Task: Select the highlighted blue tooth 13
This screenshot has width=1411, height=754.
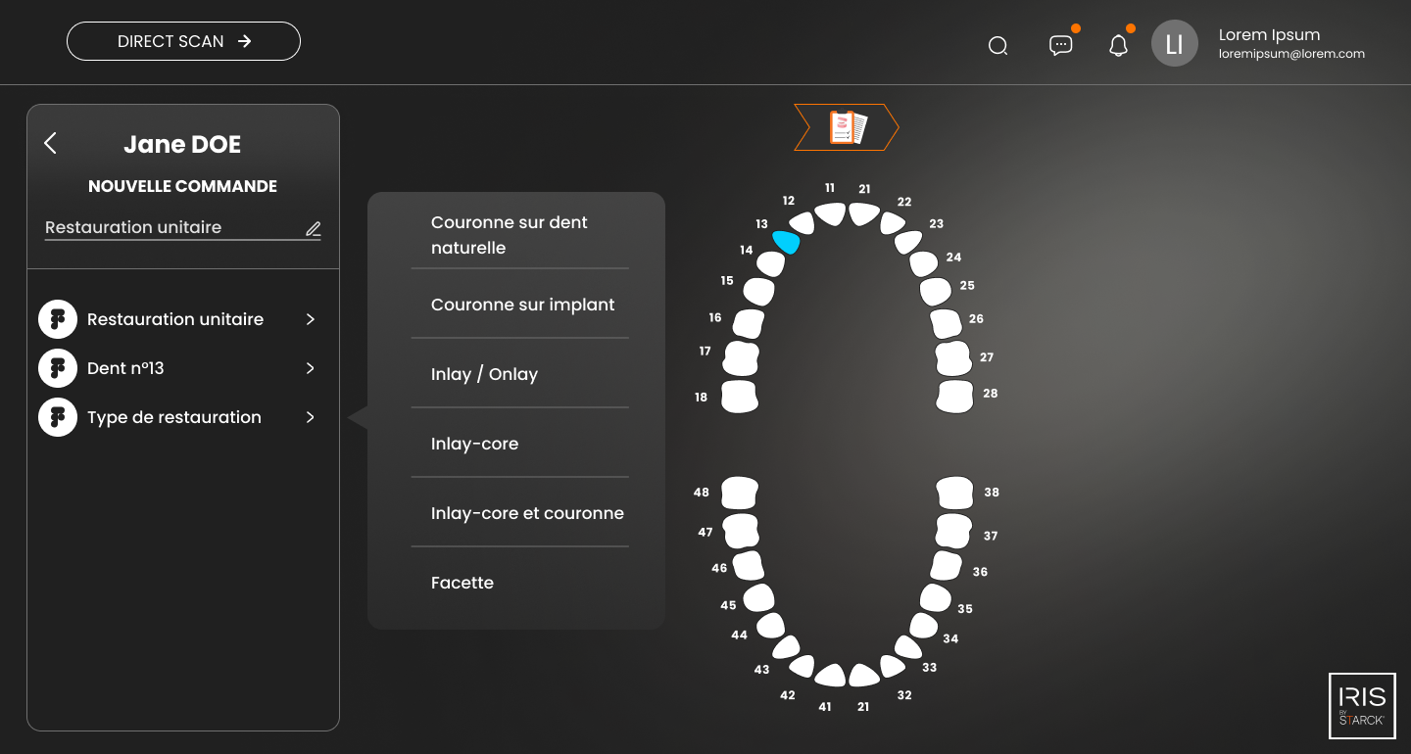Action: click(x=786, y=242)
